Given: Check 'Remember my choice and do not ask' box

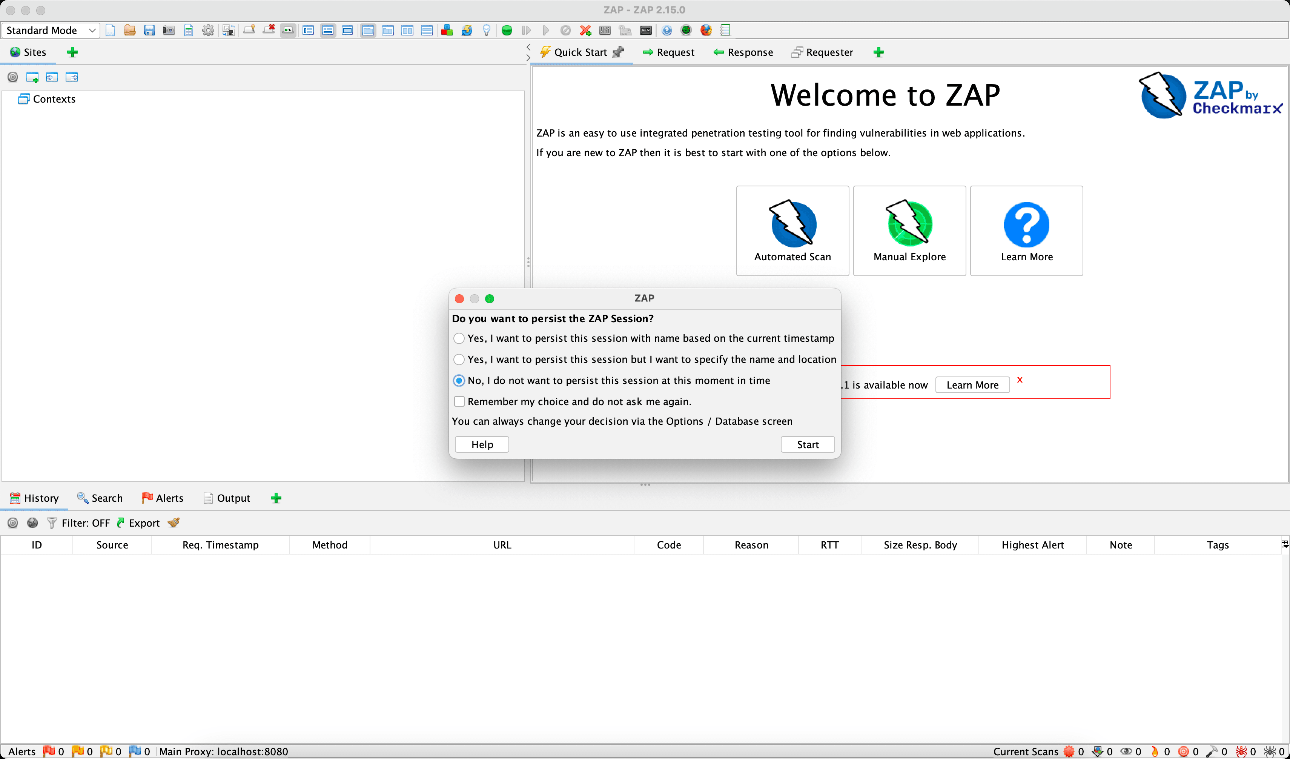Looking at the screenshot, I should point(459,402).
